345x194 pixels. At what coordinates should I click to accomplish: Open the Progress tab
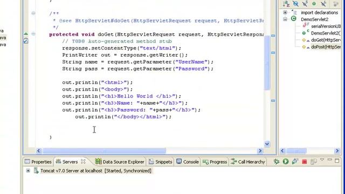pyautogui.click(x=215, y=162)
